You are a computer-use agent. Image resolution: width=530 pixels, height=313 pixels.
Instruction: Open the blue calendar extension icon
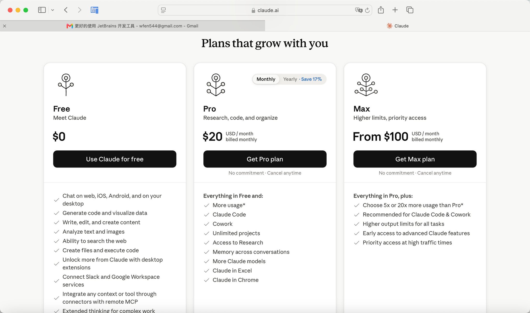(x=94, y=10)
